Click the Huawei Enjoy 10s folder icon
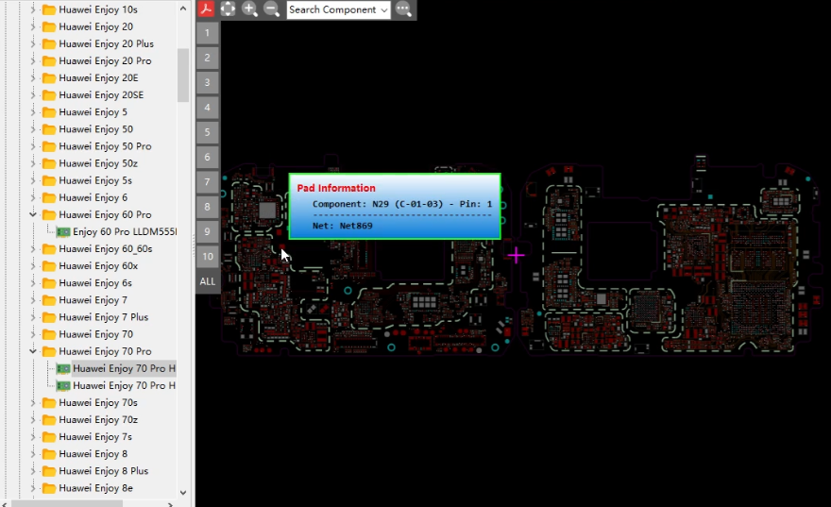Viewport: 831px width, 507px height. coord(49,9)
